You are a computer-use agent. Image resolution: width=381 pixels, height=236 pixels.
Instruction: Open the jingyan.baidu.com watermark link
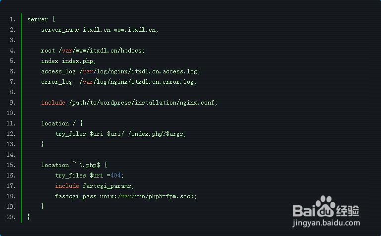(326, 223)
